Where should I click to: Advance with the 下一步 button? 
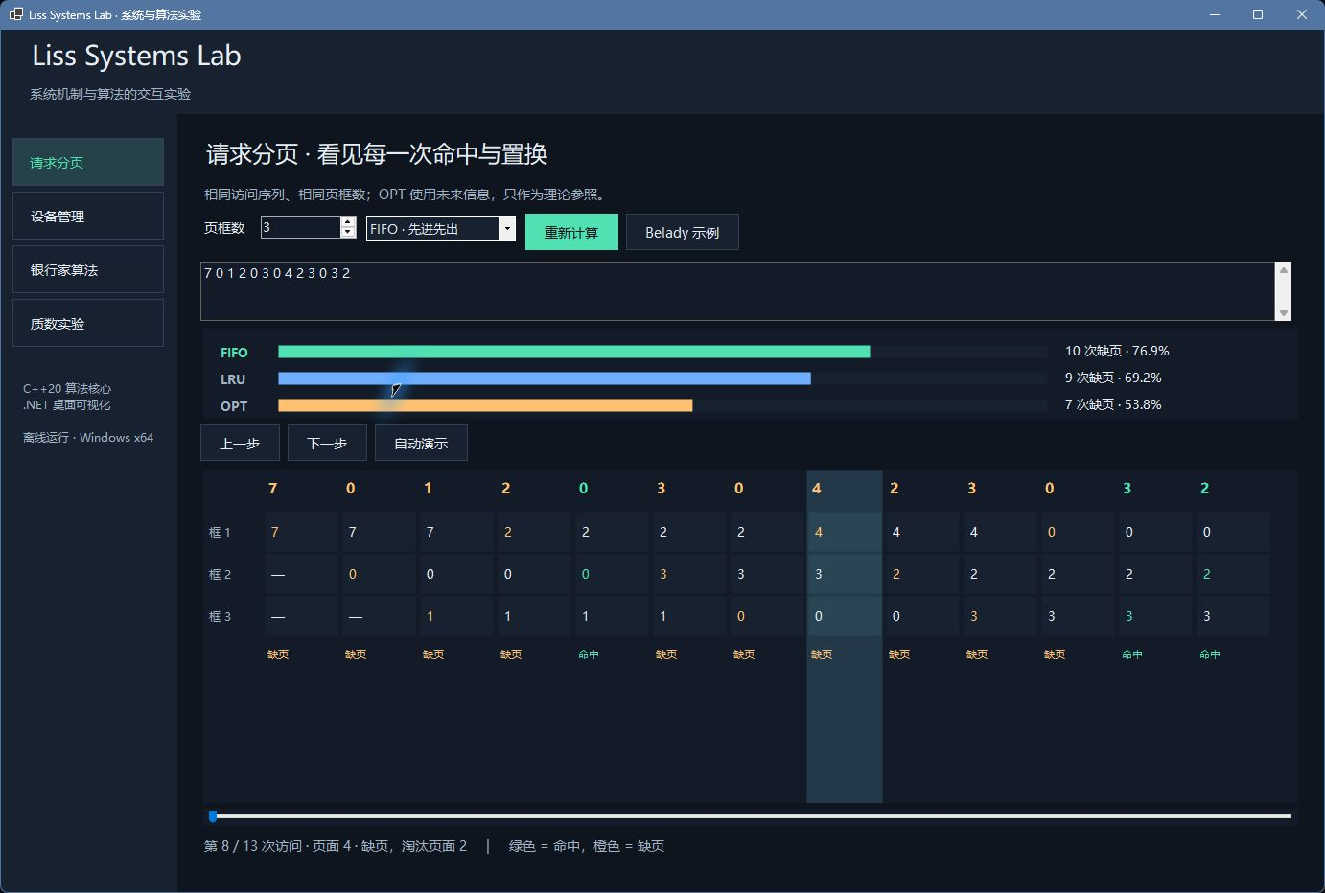327,443
